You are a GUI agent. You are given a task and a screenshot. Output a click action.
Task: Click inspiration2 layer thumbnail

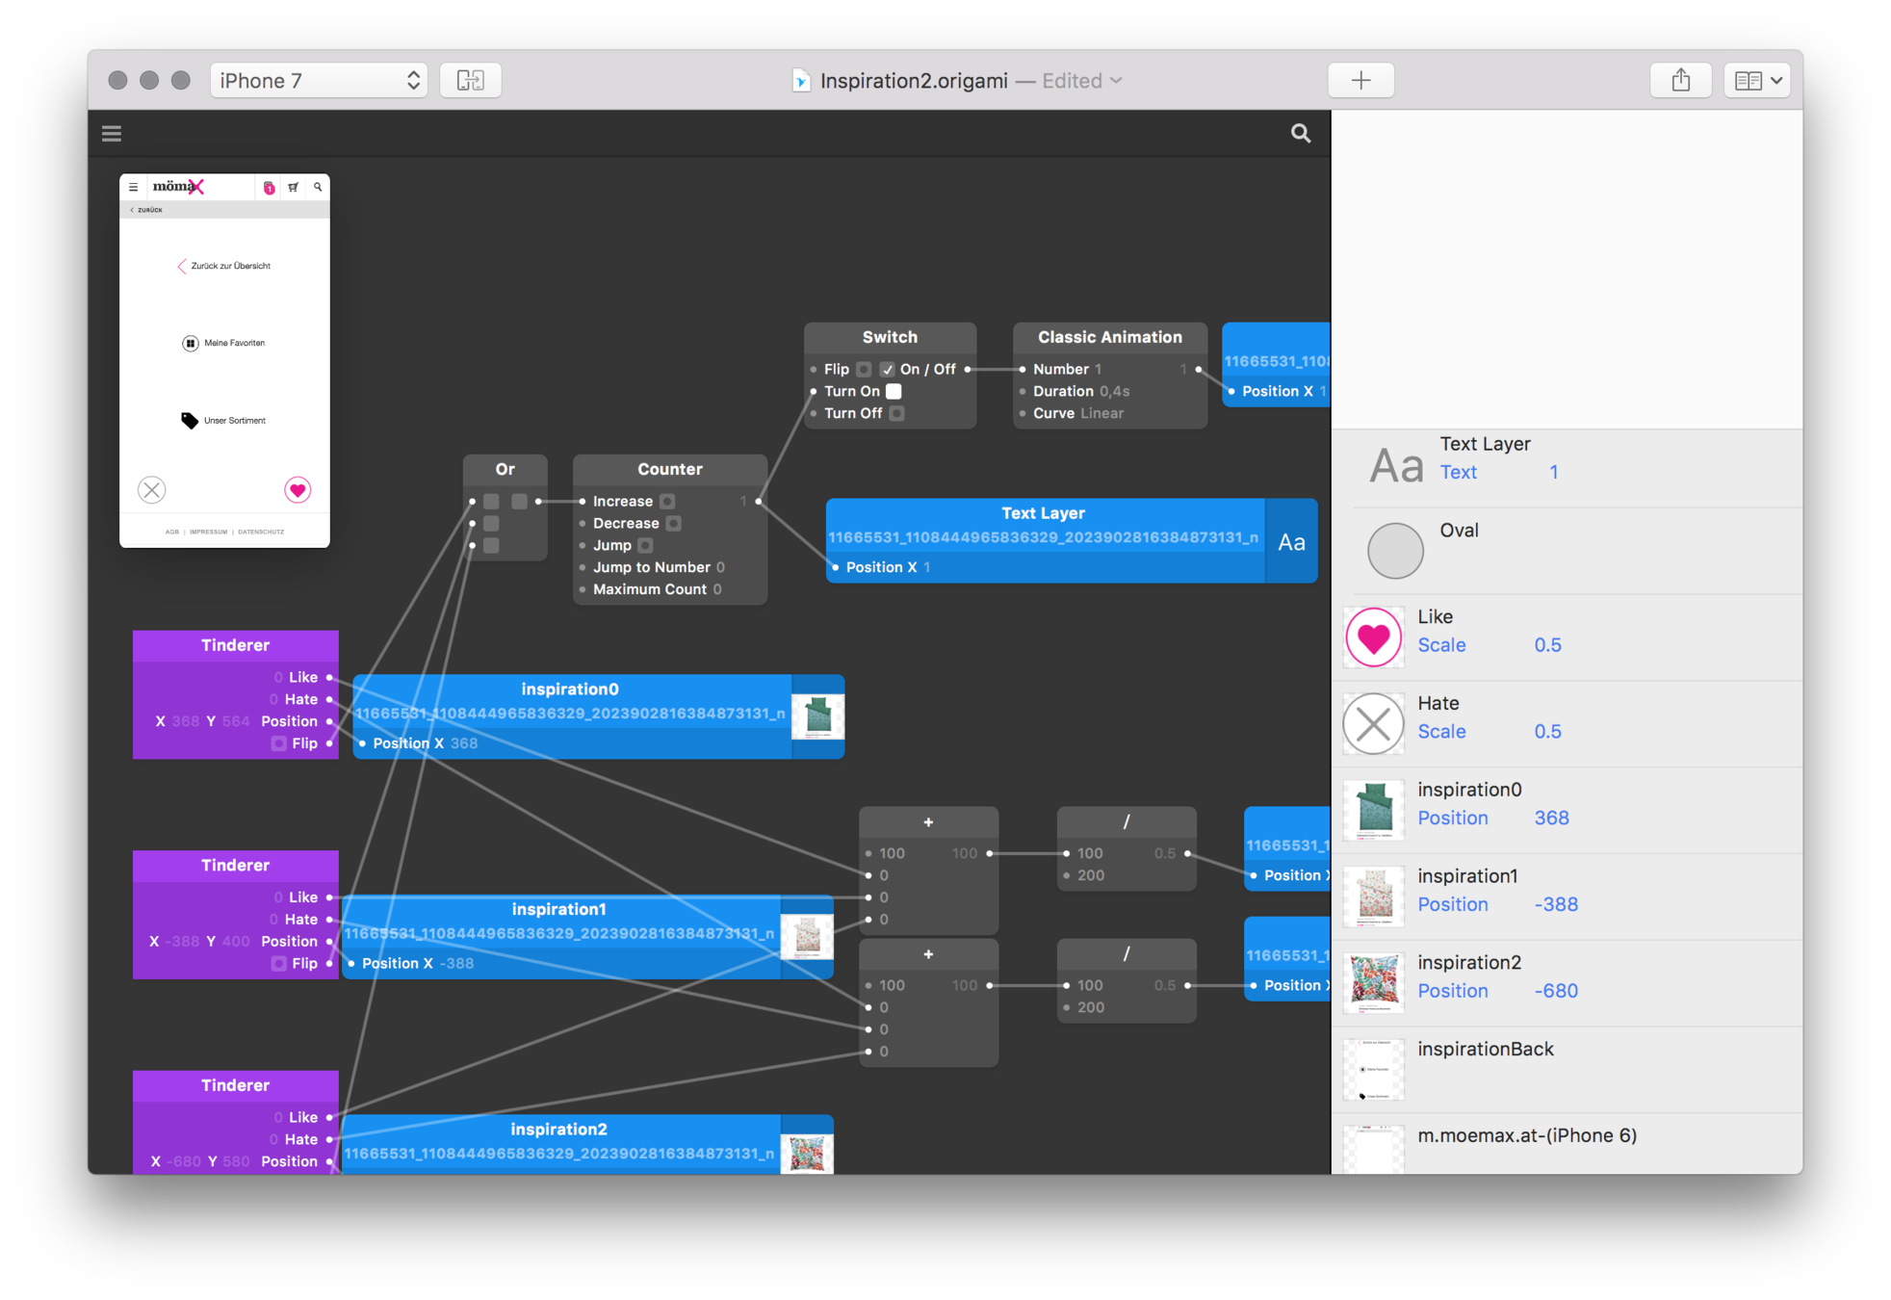coord(1374,983)
